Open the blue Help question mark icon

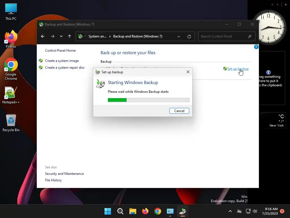[256, 47]
